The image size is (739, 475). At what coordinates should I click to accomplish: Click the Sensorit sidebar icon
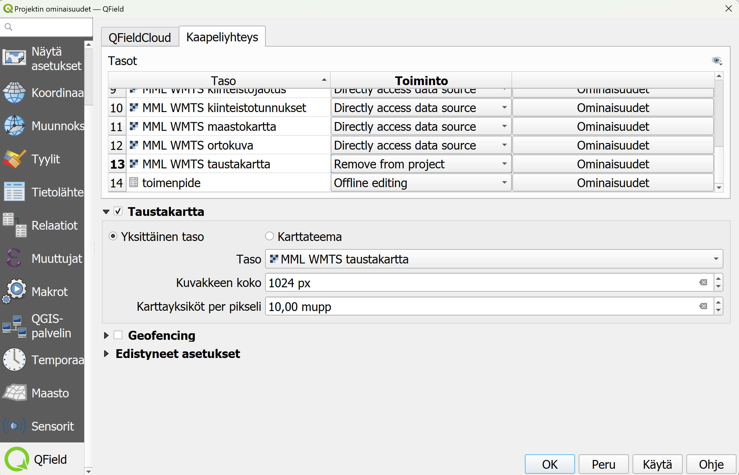[x=14, y=426]
